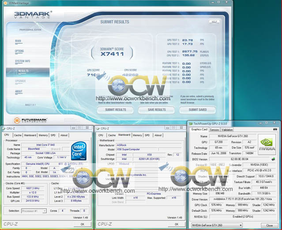Click the SUBMIT RESULTS button
The image size is (282, 230).
coord(116,110)
